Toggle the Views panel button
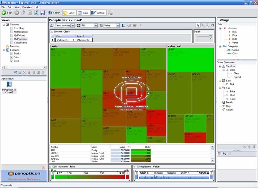This screenshot has width=258, height=188. click(69, 13)
